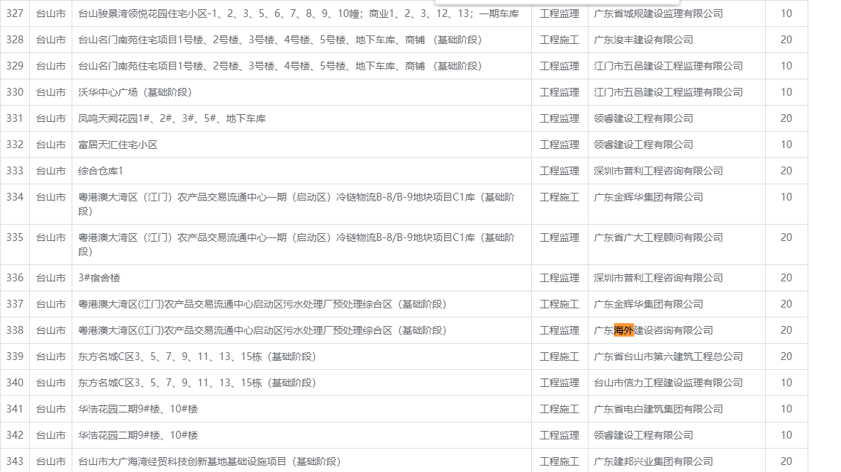Click the row number 343 cell
This screenshot has width=841, height=472.
(15, 461)
